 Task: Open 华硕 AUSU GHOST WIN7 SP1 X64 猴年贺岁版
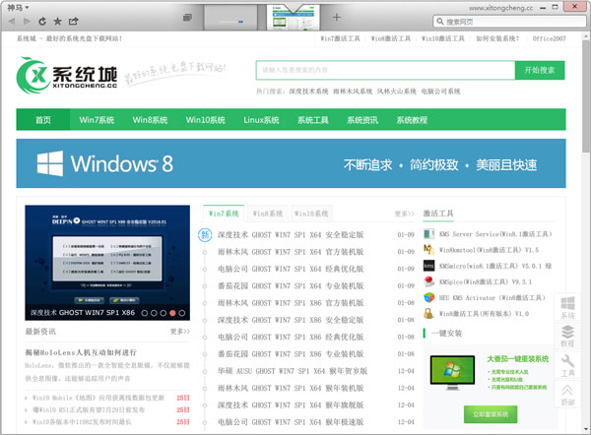(293, 371)
